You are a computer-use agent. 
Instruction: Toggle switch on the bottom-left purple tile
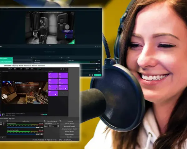coord(56,95)
